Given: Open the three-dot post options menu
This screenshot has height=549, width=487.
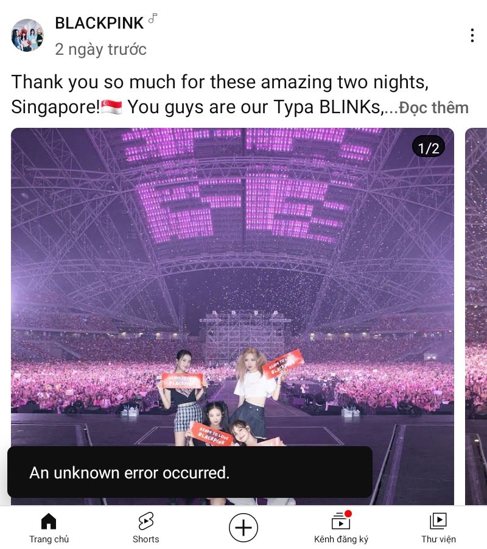Looking at the screenshot, I should [472, 35].
